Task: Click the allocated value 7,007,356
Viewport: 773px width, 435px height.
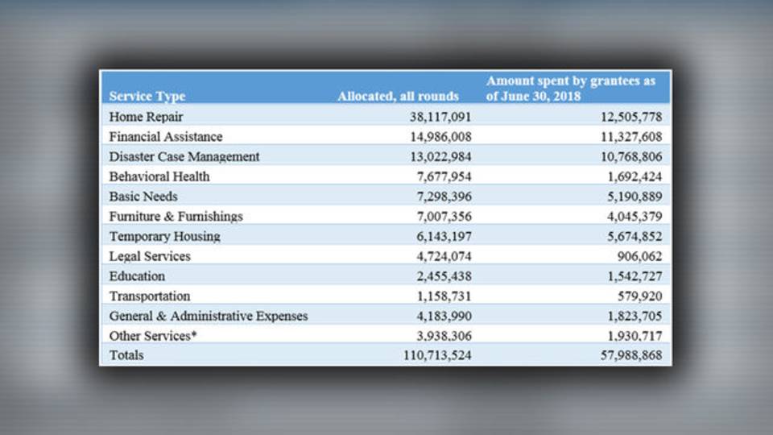Action: (x=444, y=217)
